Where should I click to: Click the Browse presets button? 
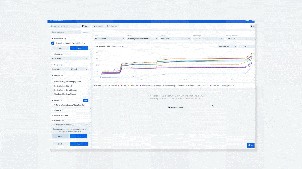(176, 107)
